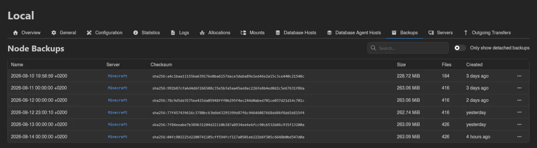Switch to the Overview tab
The height and width of the screenshot is (148, 537).
(27, 33)
